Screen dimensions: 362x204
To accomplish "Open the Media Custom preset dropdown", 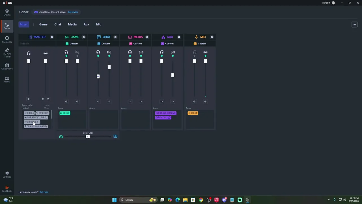I will pyautogui.click(x=135, y=44).
